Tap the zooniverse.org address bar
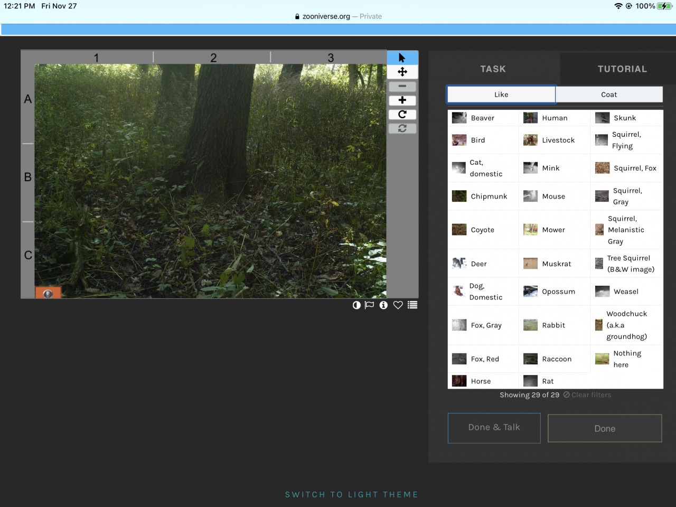 point(338,16)
